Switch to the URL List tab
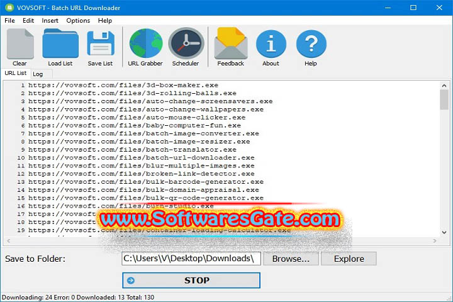453x302 pixels. pos(15,73)
